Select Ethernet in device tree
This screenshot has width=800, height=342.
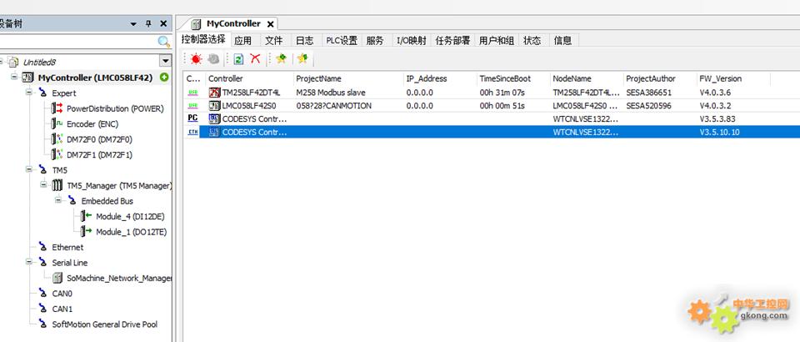[x=67, y=247]
